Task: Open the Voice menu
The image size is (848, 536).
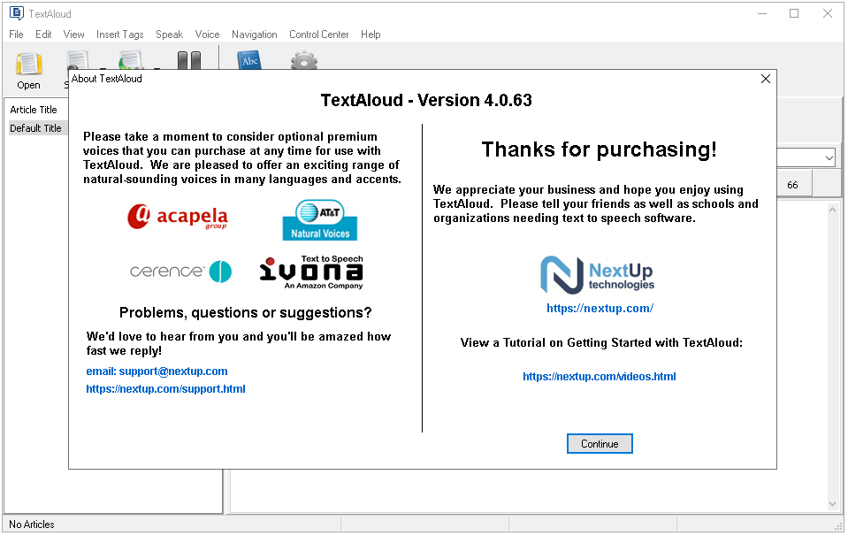Action: [x=208, y=34]
